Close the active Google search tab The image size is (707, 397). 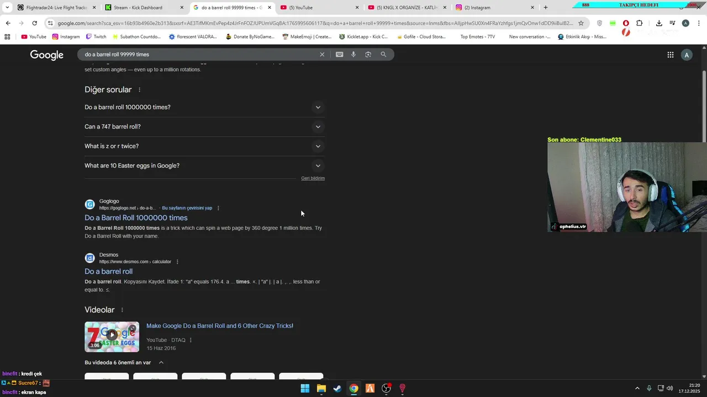tap(270, 8)
